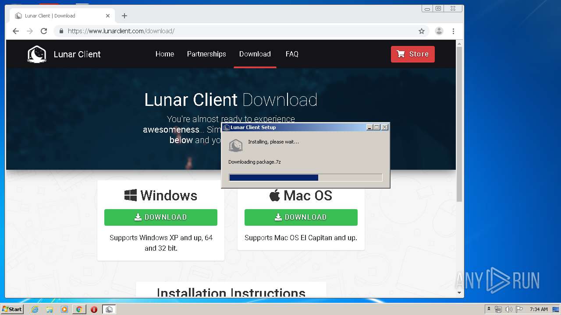Select the Lunar Client | Download tab
Screen dimensions: 561x315
(62, 16)
